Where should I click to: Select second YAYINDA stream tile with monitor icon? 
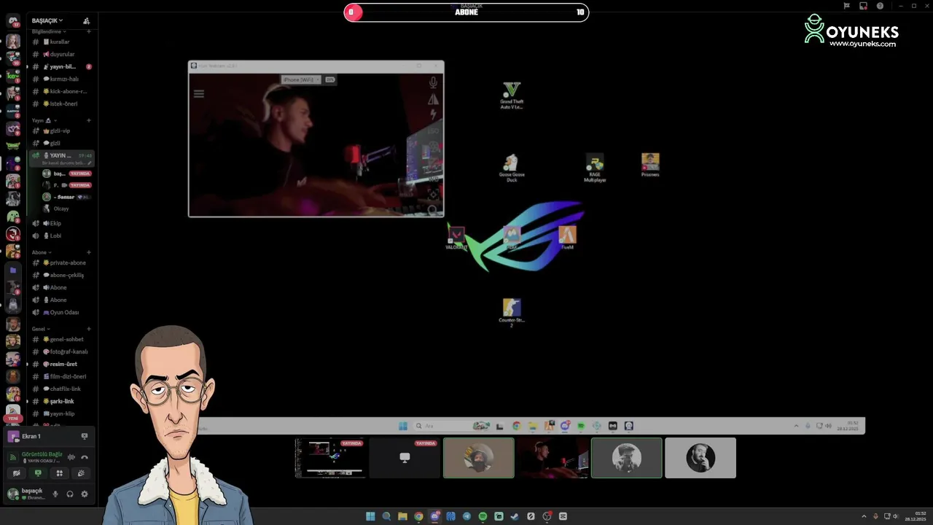[x=405, y=458]
